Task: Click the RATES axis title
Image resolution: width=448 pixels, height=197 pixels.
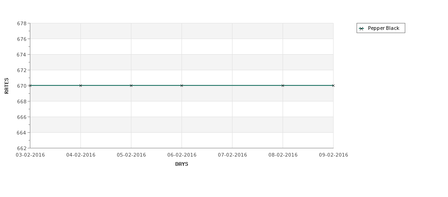Action: 6,86
